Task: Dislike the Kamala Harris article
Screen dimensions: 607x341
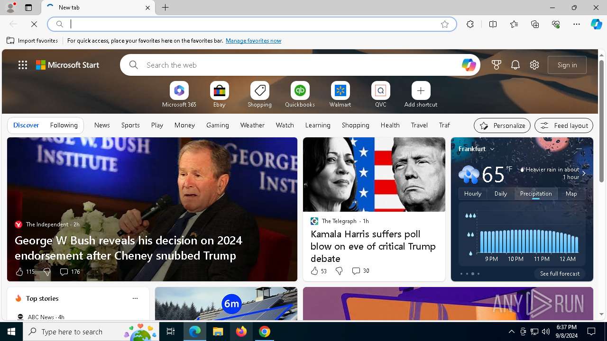Action: click(x=339, y=271)
